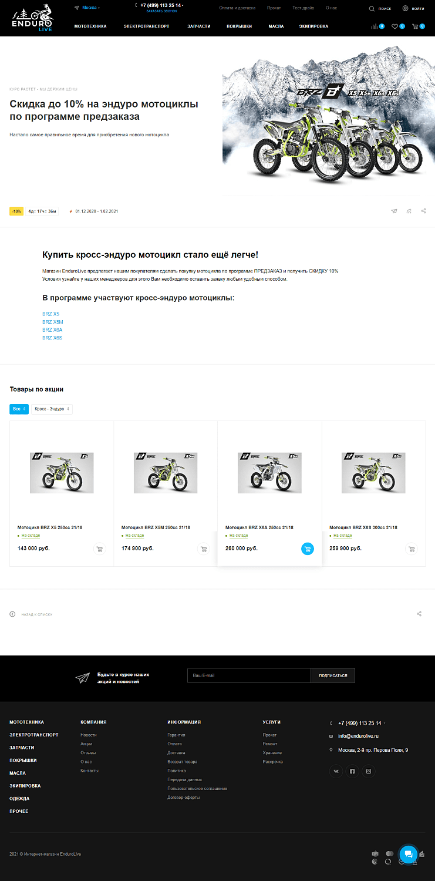Open the ЭКИПИРОВКА menu item

click(313, 26)
